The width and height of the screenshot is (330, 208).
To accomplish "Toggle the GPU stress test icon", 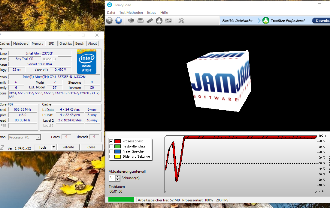I will pyautogui.click(x=168, y=21).
